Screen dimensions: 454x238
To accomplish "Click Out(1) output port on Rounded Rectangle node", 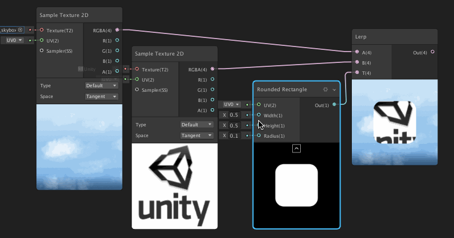I will tap(334, 104).
